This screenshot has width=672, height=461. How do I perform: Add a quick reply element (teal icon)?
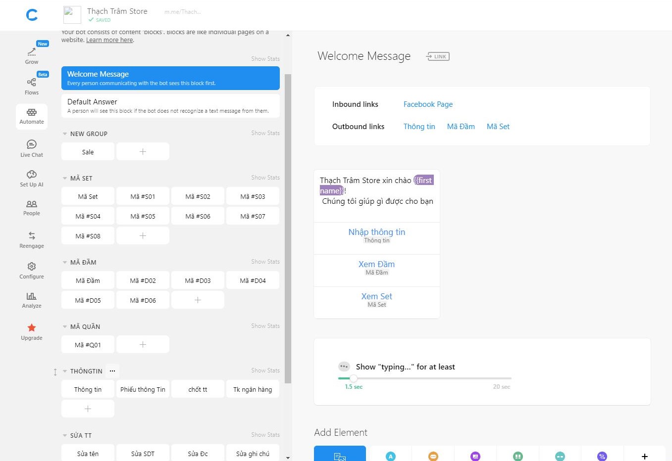pyautogui.click(x=560, y=456)
